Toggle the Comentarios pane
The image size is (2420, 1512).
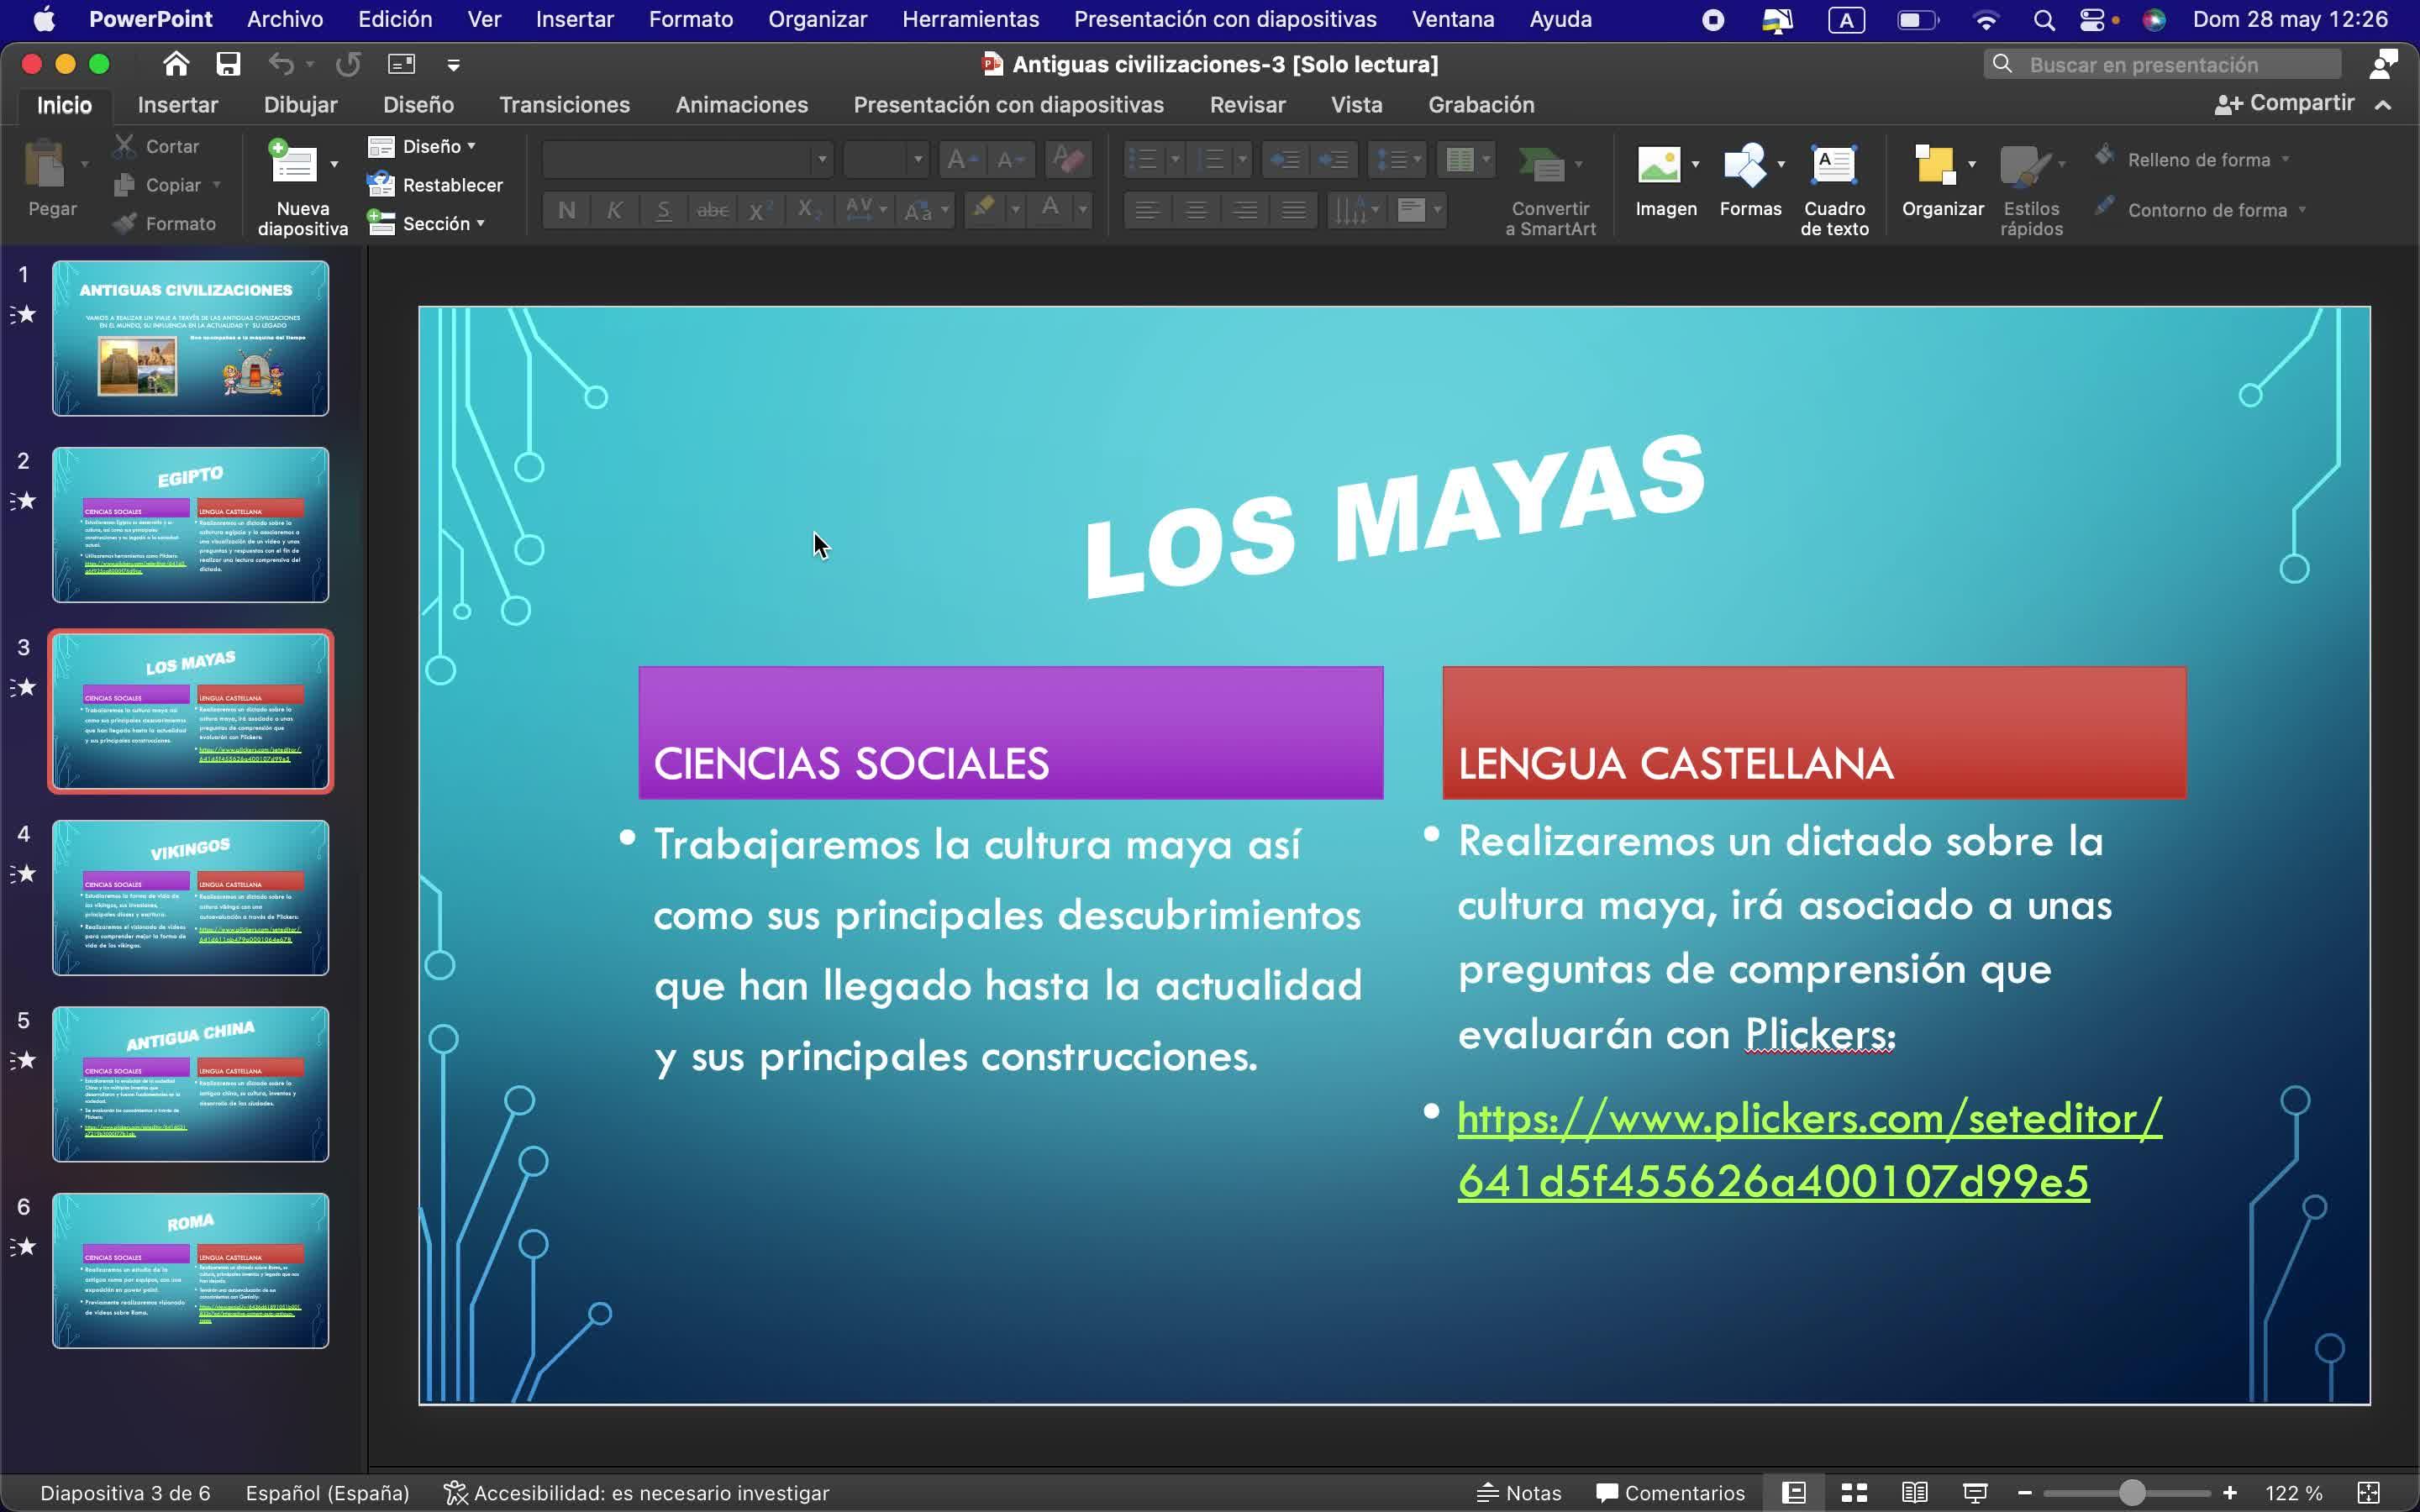1670,1493
